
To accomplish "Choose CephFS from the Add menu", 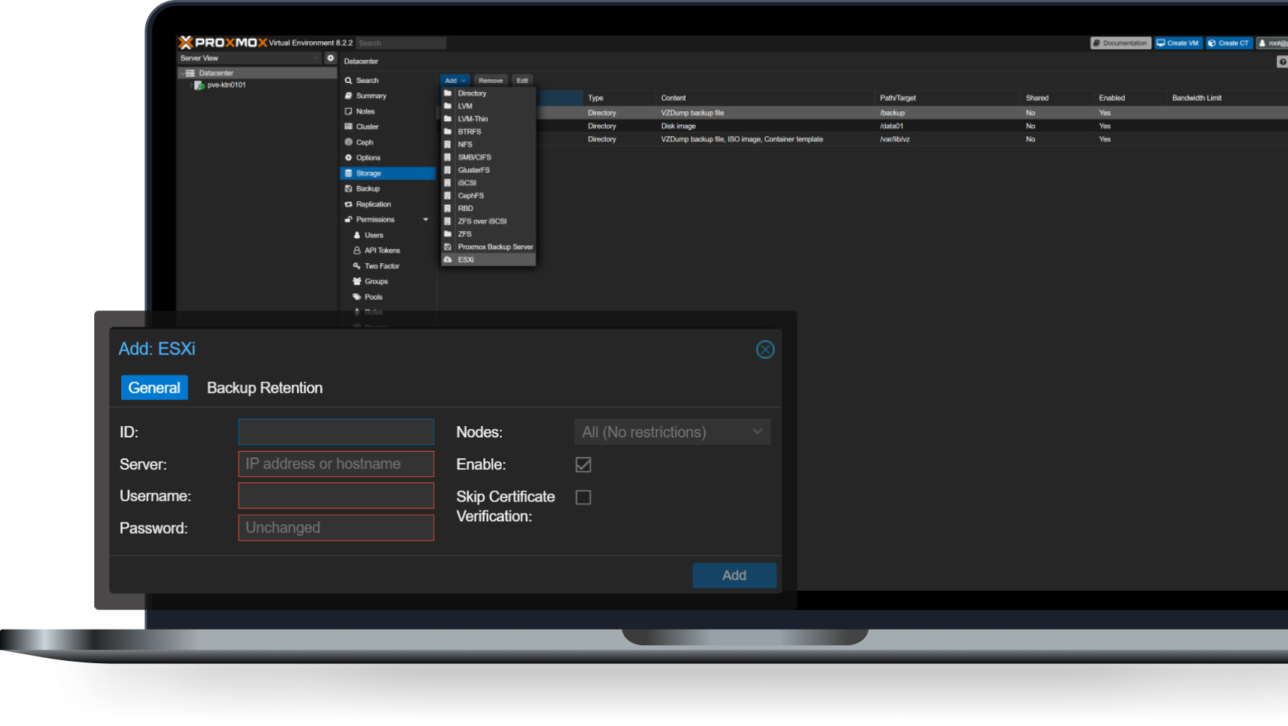I will (488, 195).
